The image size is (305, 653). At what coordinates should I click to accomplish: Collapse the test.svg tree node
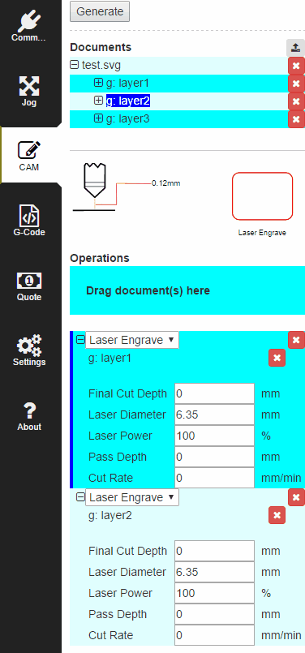(74, 65)
